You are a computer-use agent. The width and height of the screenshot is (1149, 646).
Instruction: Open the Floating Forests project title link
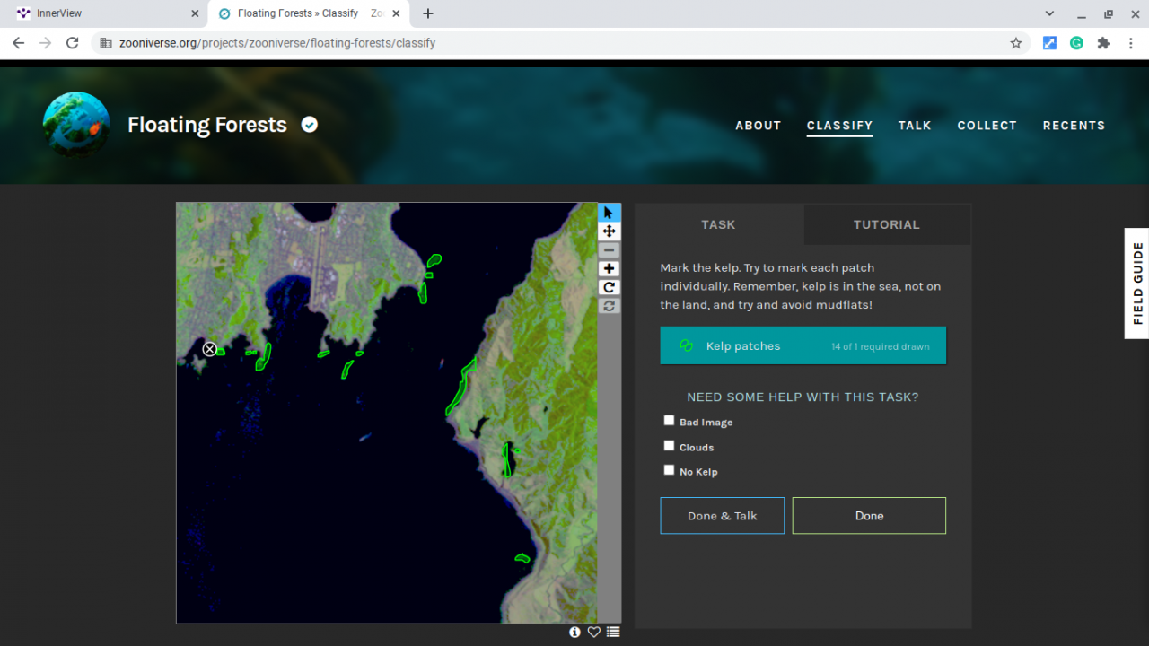click(x=207, y=125)
